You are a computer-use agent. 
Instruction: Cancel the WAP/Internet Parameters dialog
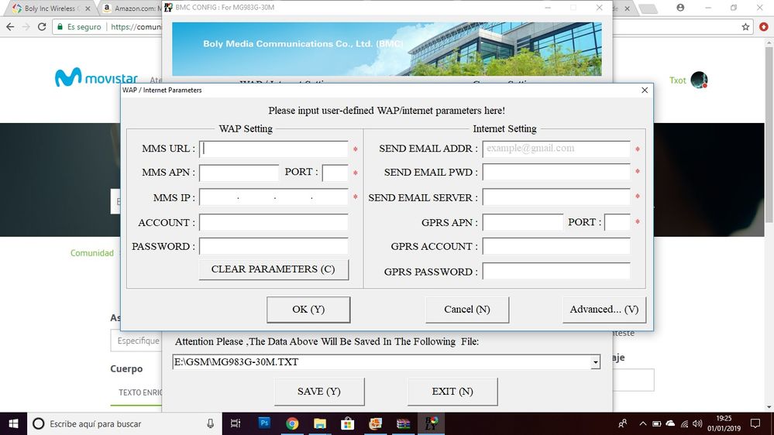(467, 310)
